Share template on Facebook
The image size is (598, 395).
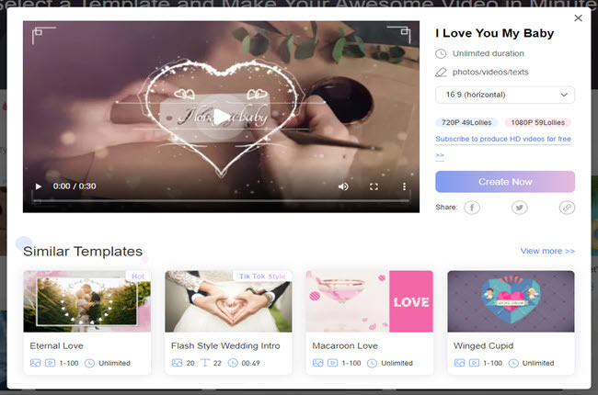pos(472,208)
